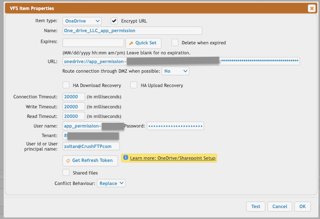The height and width of the screenshot is (219, 320).
Task: Enable Delete when expired checkbox
Action: (175, 43)
